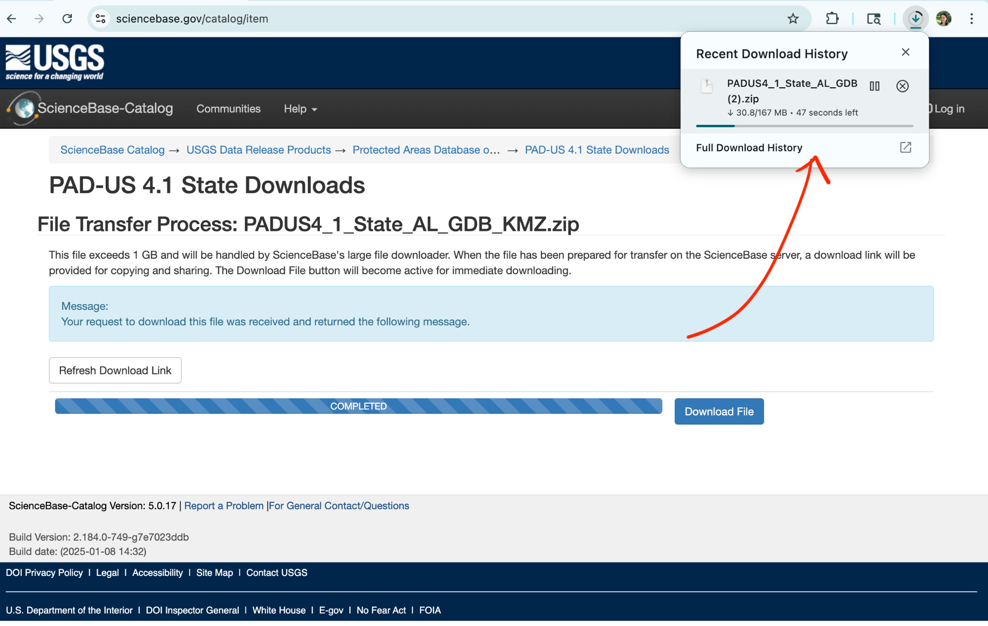
Task: Go back to the previous page
Action: [x=12, y=19]
